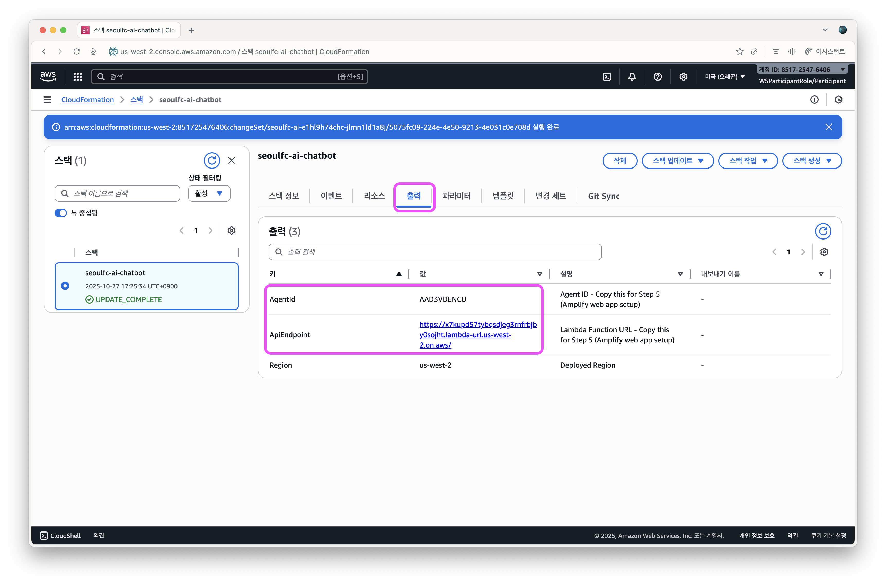Open the CloudFormation breadcrumb link
The height and width of the screenshot is (585, 886).
coord(88,100)
